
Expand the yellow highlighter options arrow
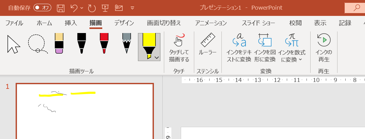[x=157, y=58]
